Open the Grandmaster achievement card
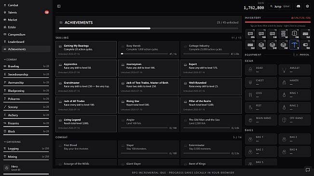The image size is (314, 176). tap(86, 87)
